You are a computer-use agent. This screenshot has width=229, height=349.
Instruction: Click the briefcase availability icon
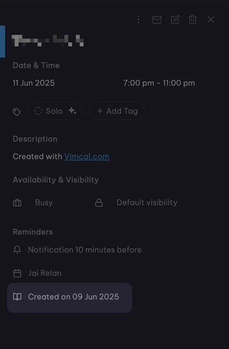[x=17, y=203]
